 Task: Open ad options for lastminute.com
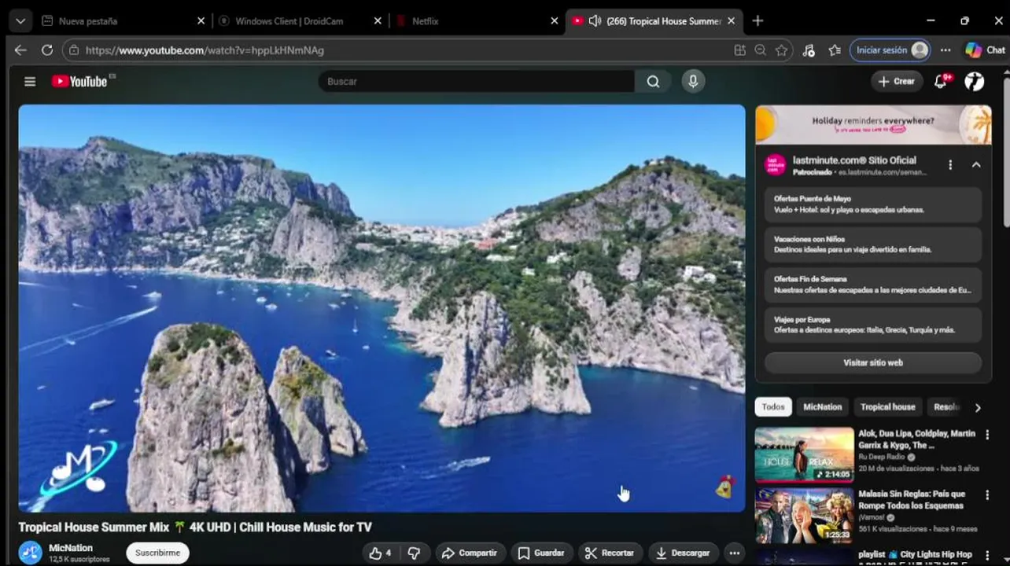tap(950, 165)
